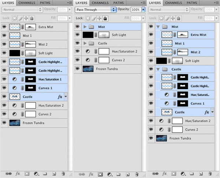Hide the Castle layer in the left panel
The image size is (220, 178).
[4, 96]
